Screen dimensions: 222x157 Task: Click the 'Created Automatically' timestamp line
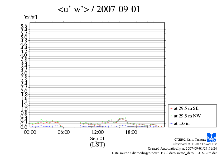[x=182, y=148]
